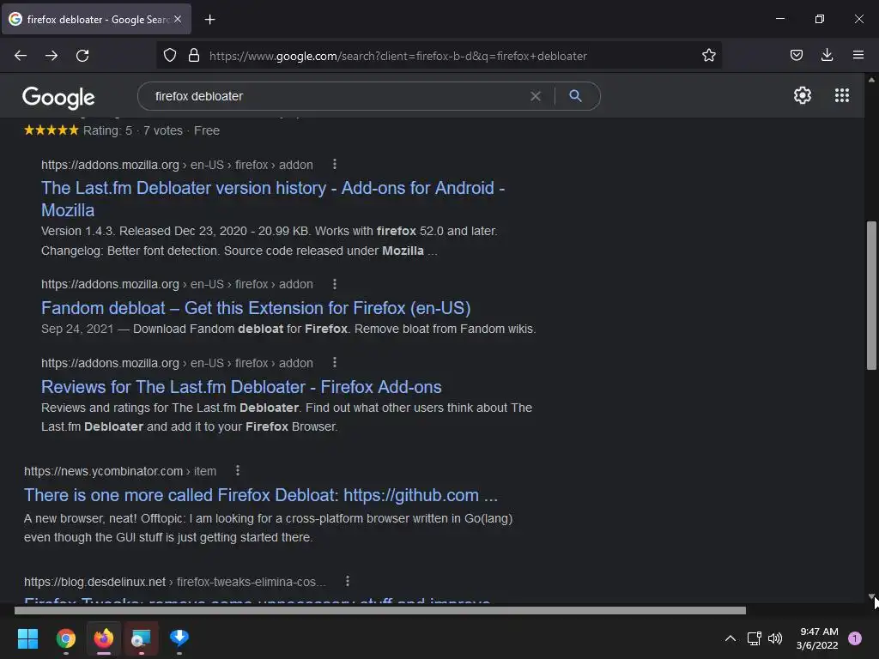Open the Firefox application menu
The width and height of the screenshot is (879, 659).
coord(858,55)
